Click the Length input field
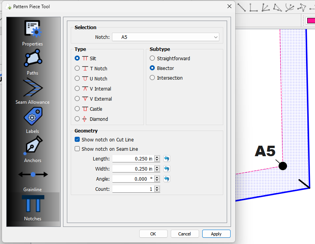Screen dimensions: 315x244 coord(133,159)
